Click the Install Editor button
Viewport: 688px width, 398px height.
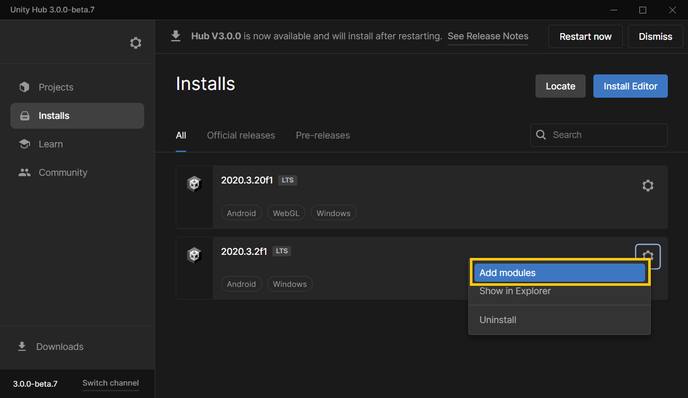631,86
